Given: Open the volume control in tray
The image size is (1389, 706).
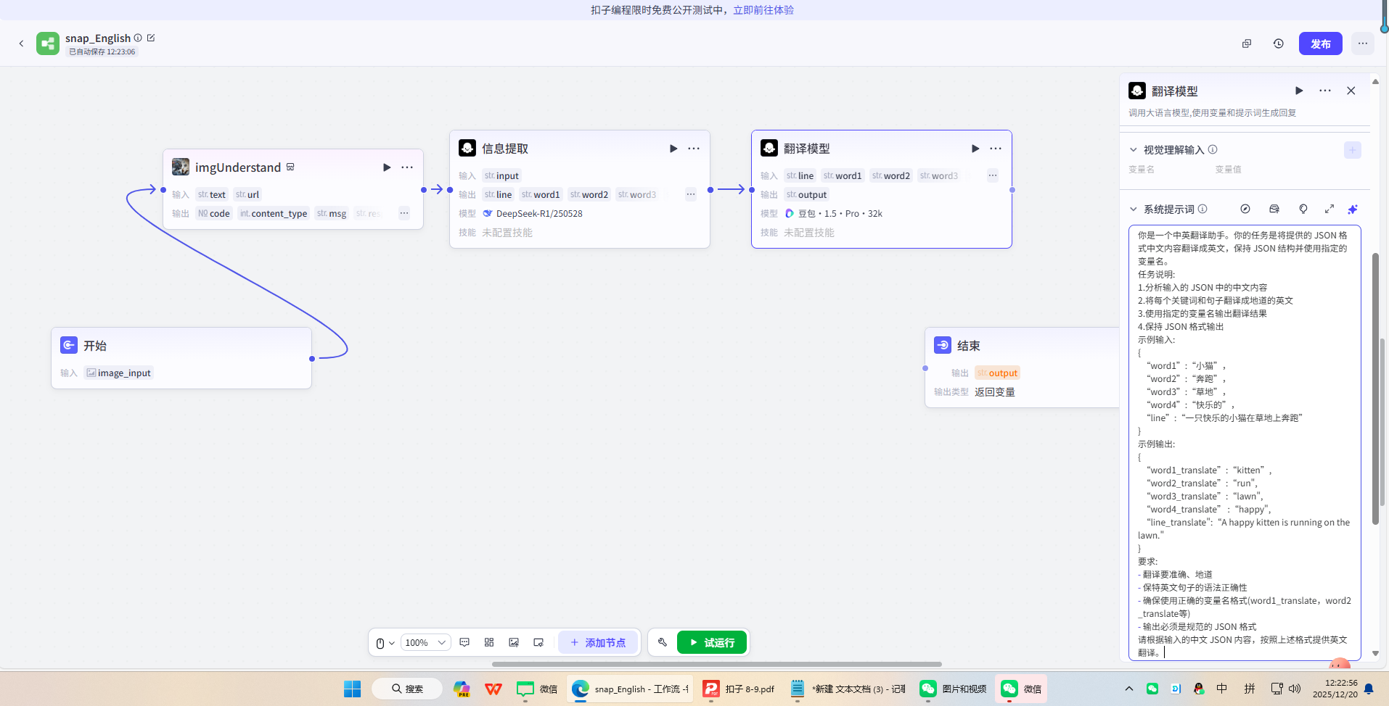Looking at the screenshot, I should (x=1295, y=689).
